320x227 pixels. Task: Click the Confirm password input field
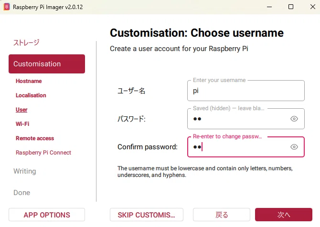click(239, 147)
